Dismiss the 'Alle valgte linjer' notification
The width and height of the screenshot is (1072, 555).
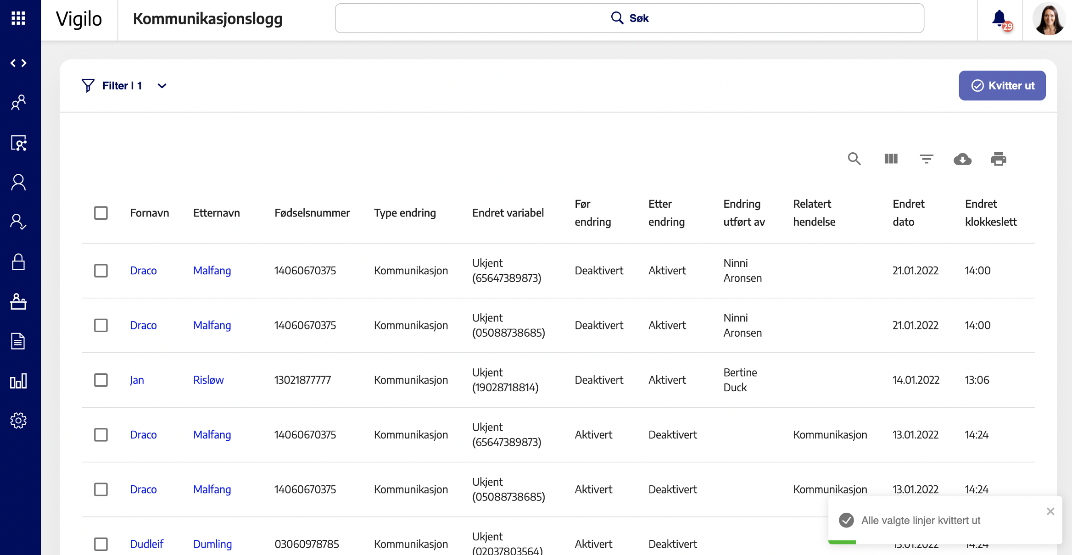[1050, 511]
